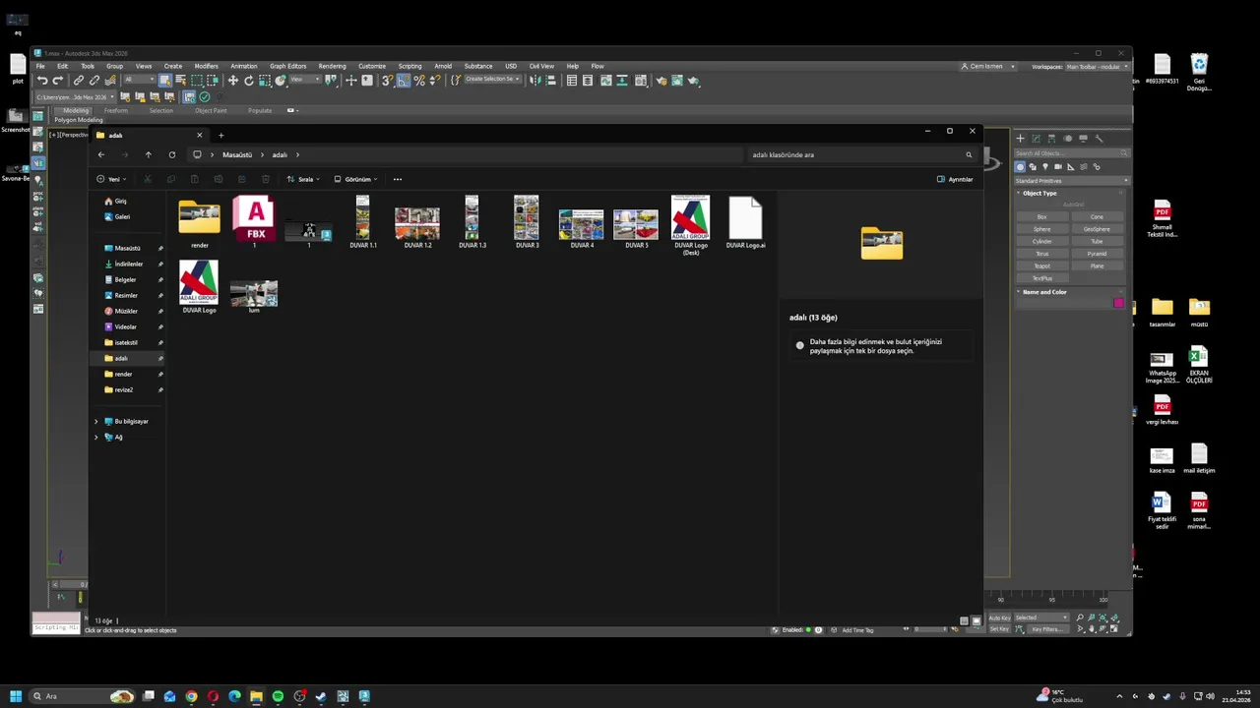The height and width of the screenshot is (708, 1260).
Task: Open the Standard Primitives dropdown
Action: tap(1071, 181)
